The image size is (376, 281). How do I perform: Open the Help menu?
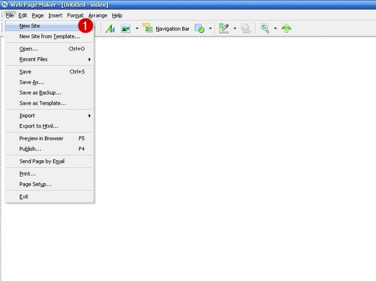(x=117, y=16)
